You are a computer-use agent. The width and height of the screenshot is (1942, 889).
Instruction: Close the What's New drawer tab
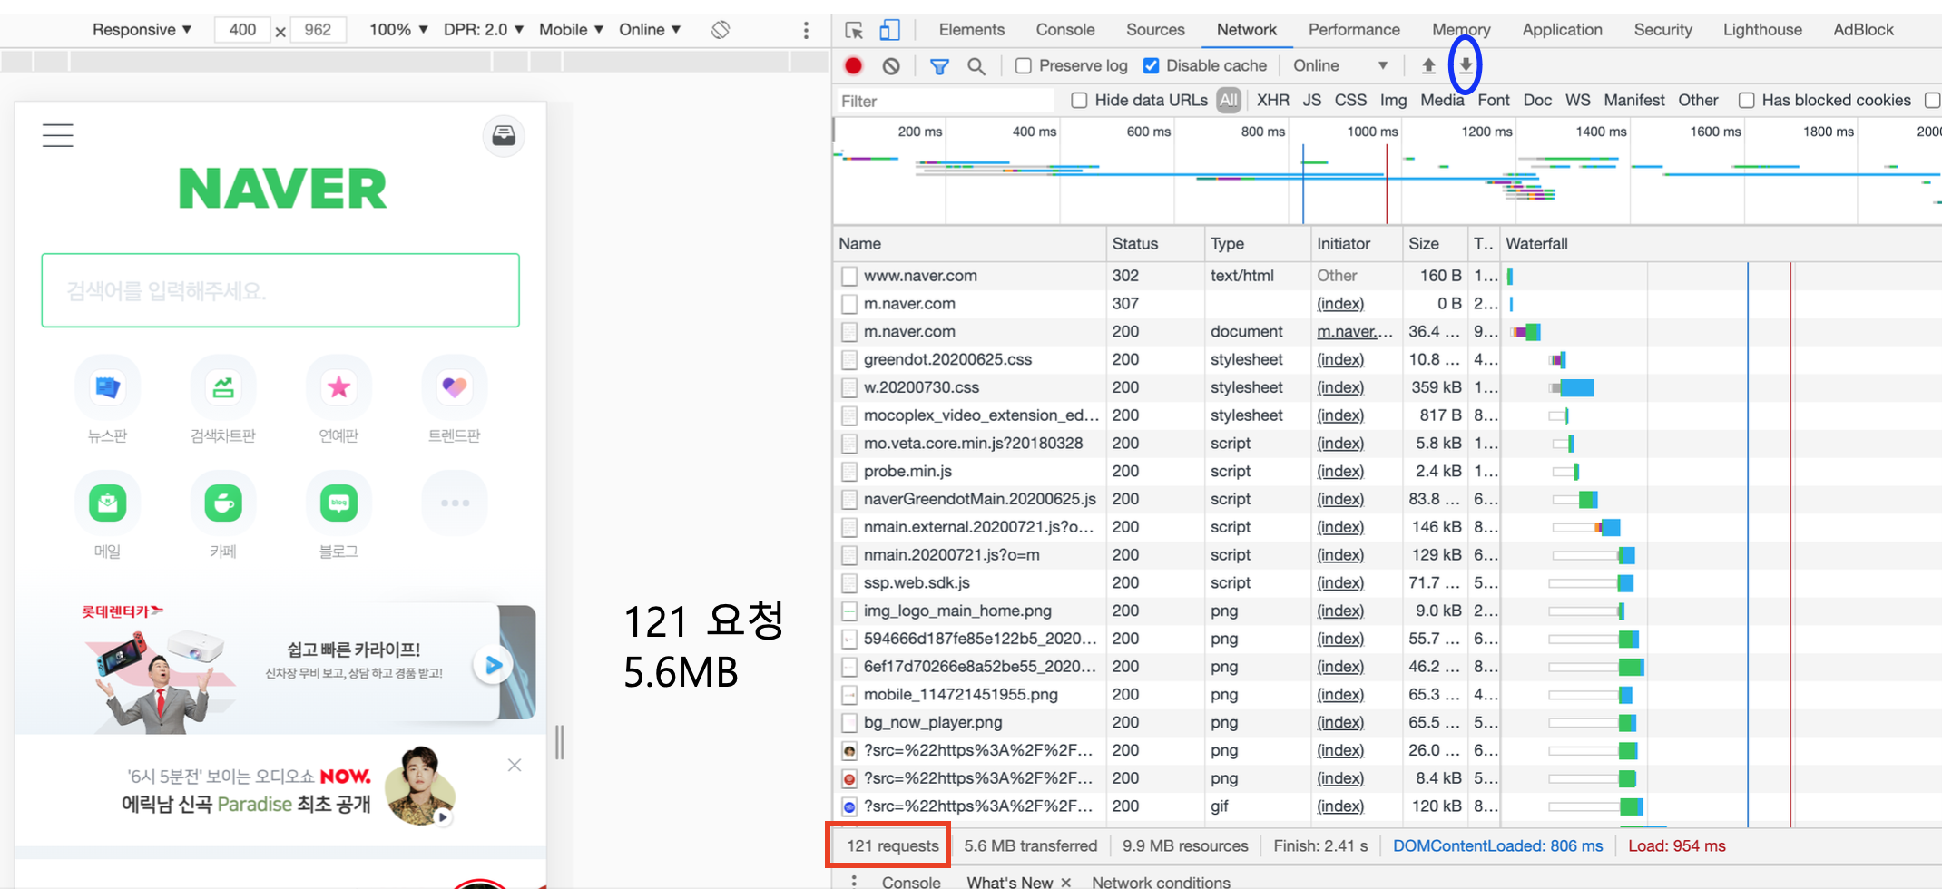(x=1066, y=883)
